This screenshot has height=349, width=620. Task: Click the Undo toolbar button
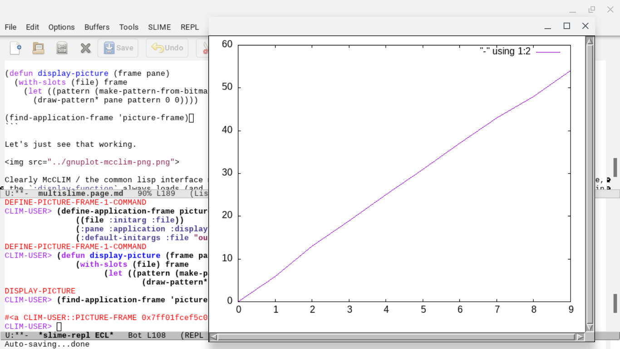click(167, 48)
